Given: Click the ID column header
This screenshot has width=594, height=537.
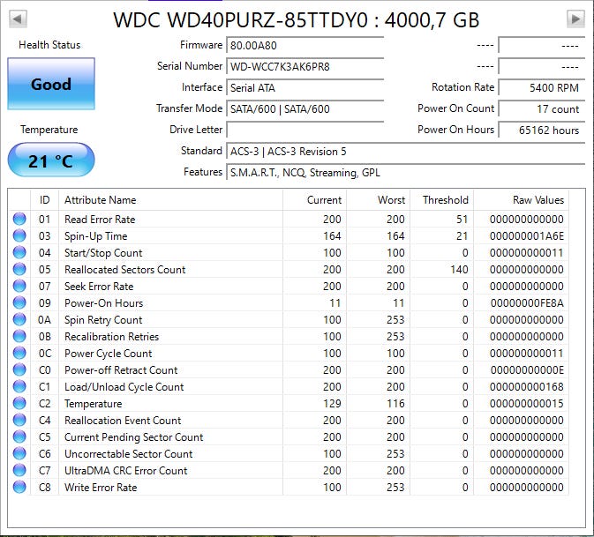Looking at the screenshot, I should point(45,200).
